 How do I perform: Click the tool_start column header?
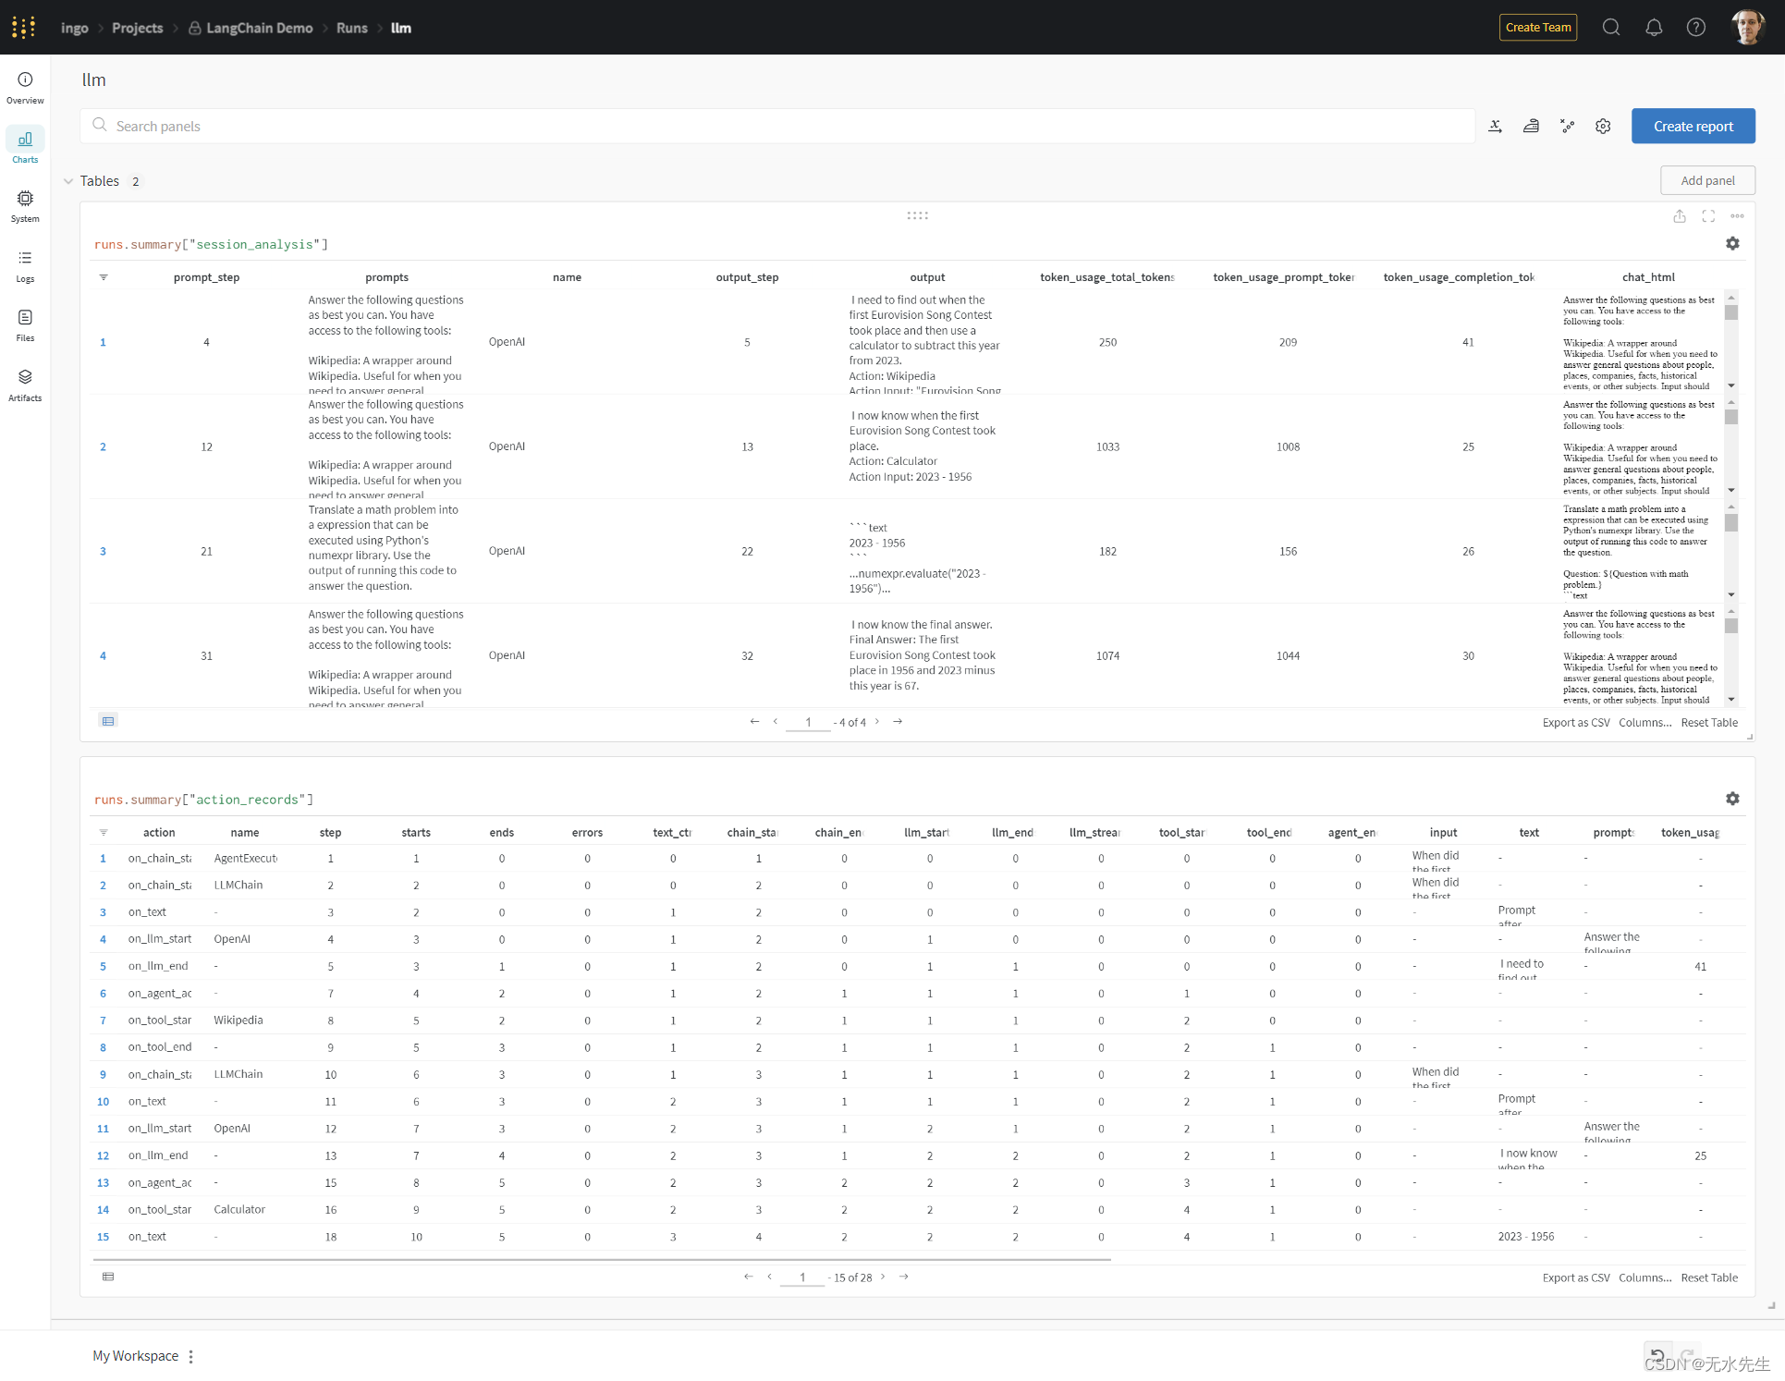(x=1182, y=833)
